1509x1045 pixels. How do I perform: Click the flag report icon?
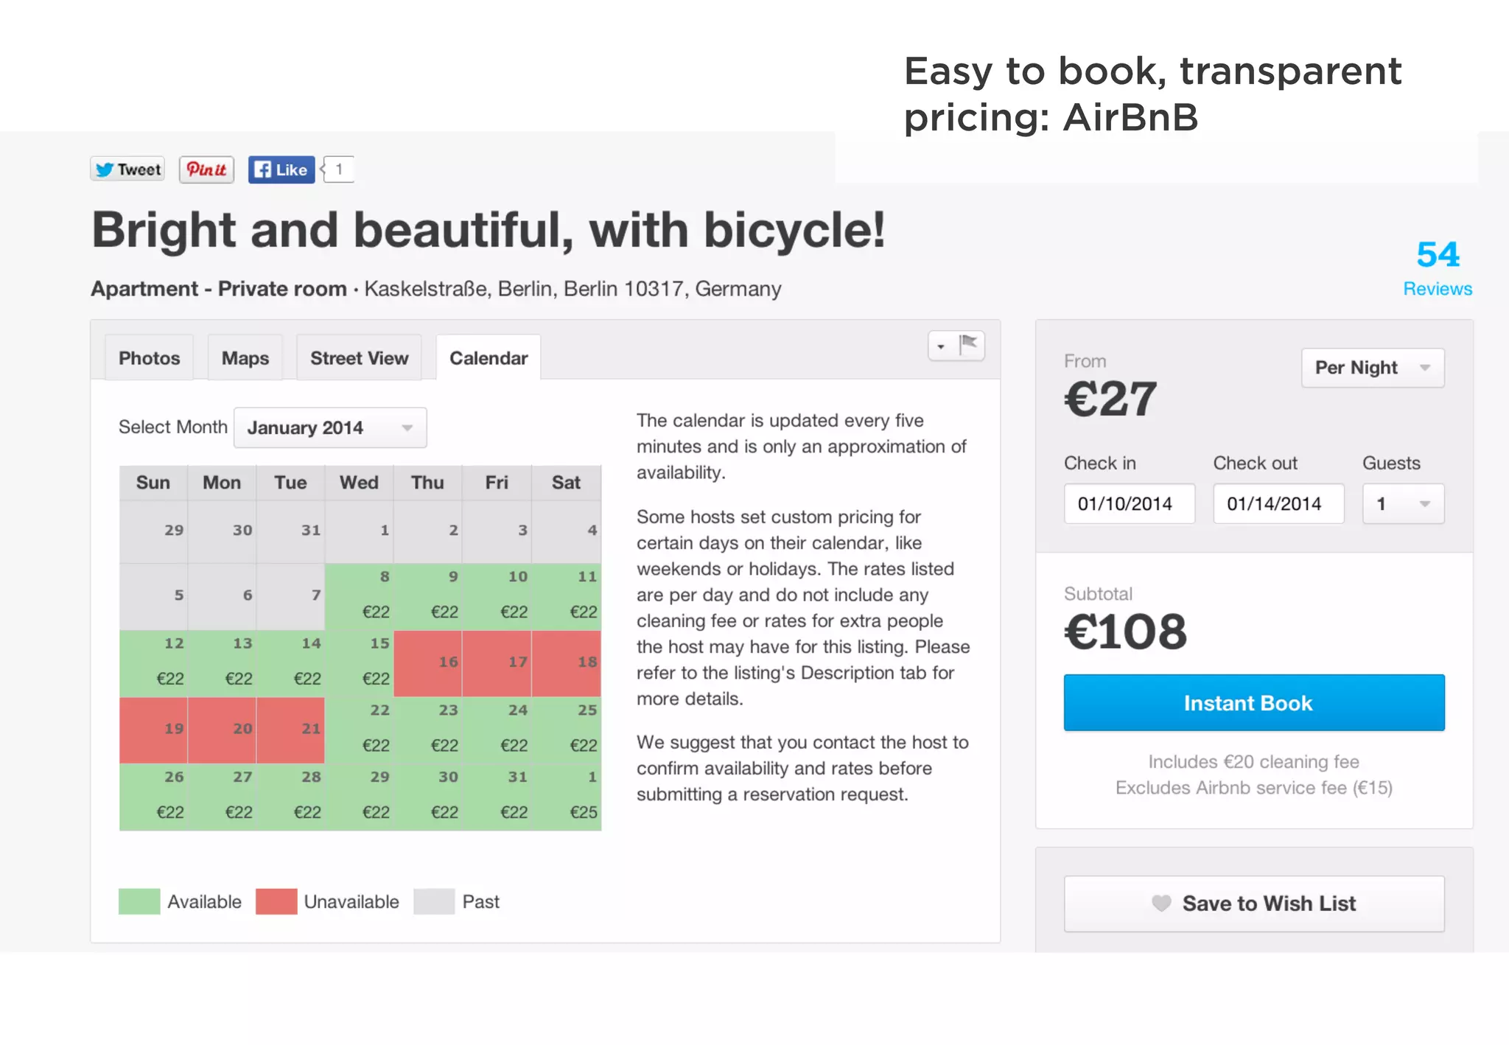pyautogui.click(x=968, y=345)
